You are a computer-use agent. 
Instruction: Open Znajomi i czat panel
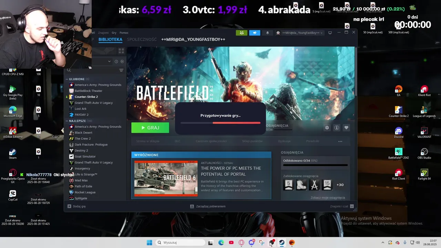[x=342, y=206]
